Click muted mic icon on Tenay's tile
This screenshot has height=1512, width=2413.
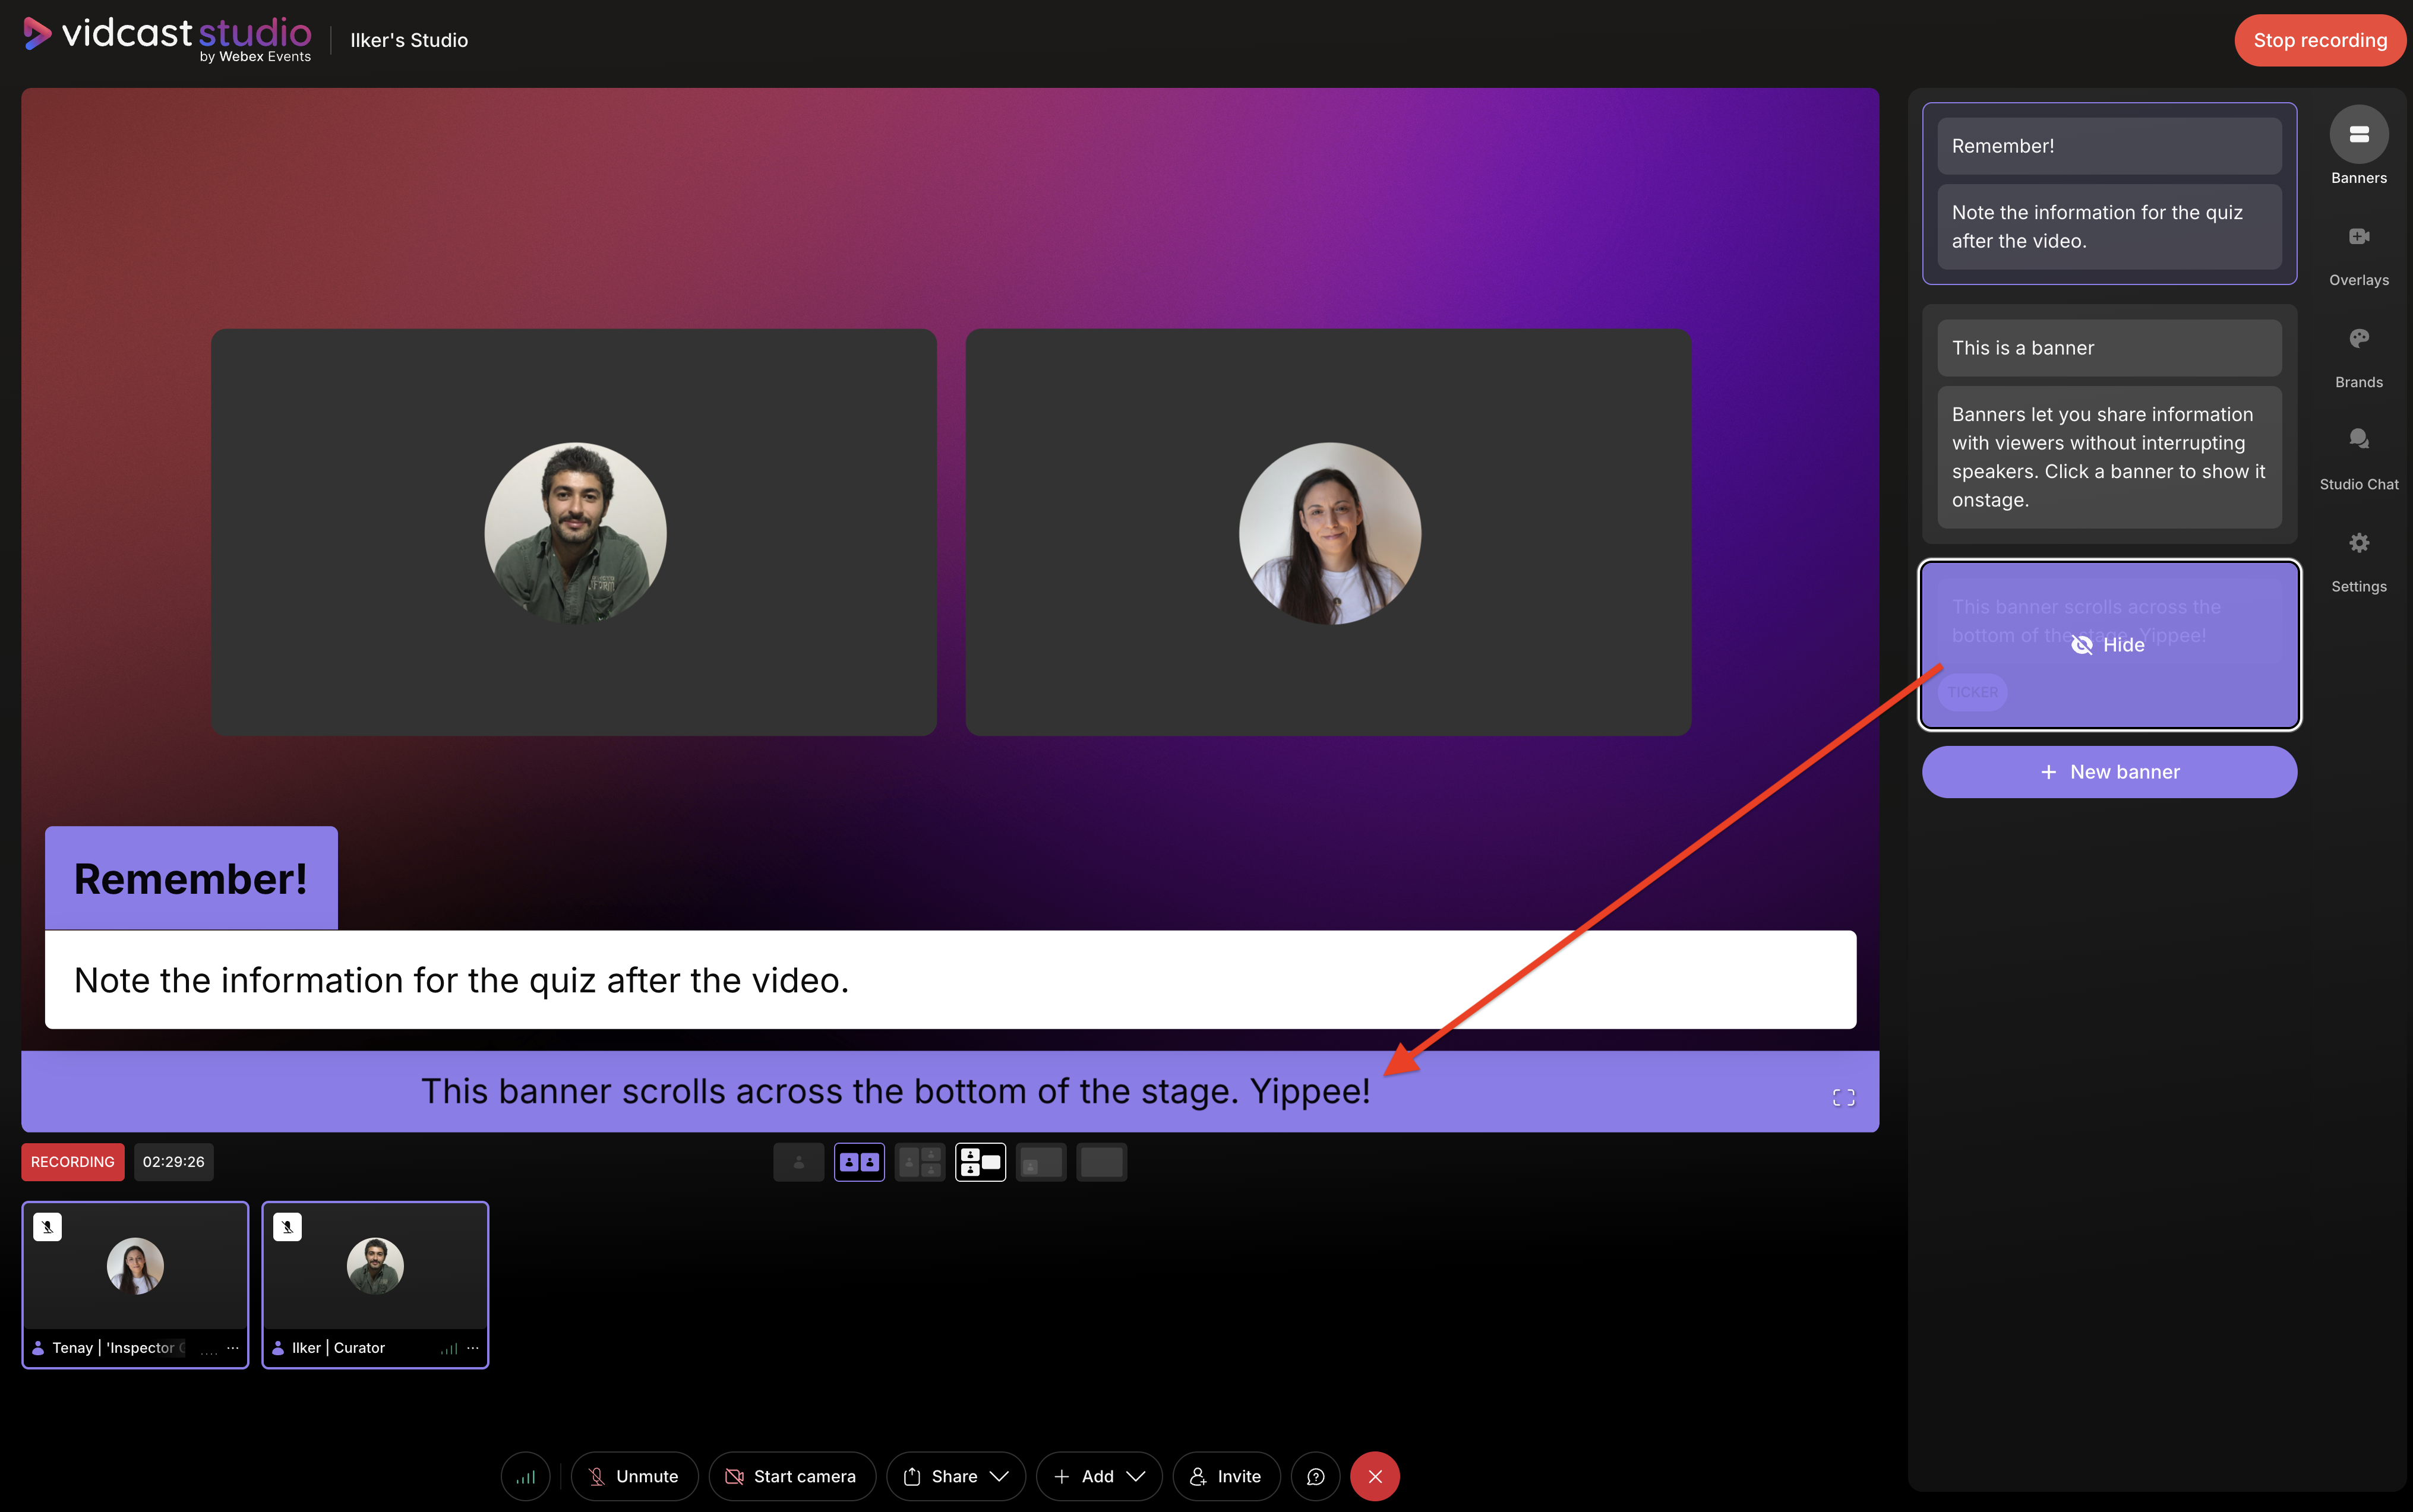[x=47, y=1227]
